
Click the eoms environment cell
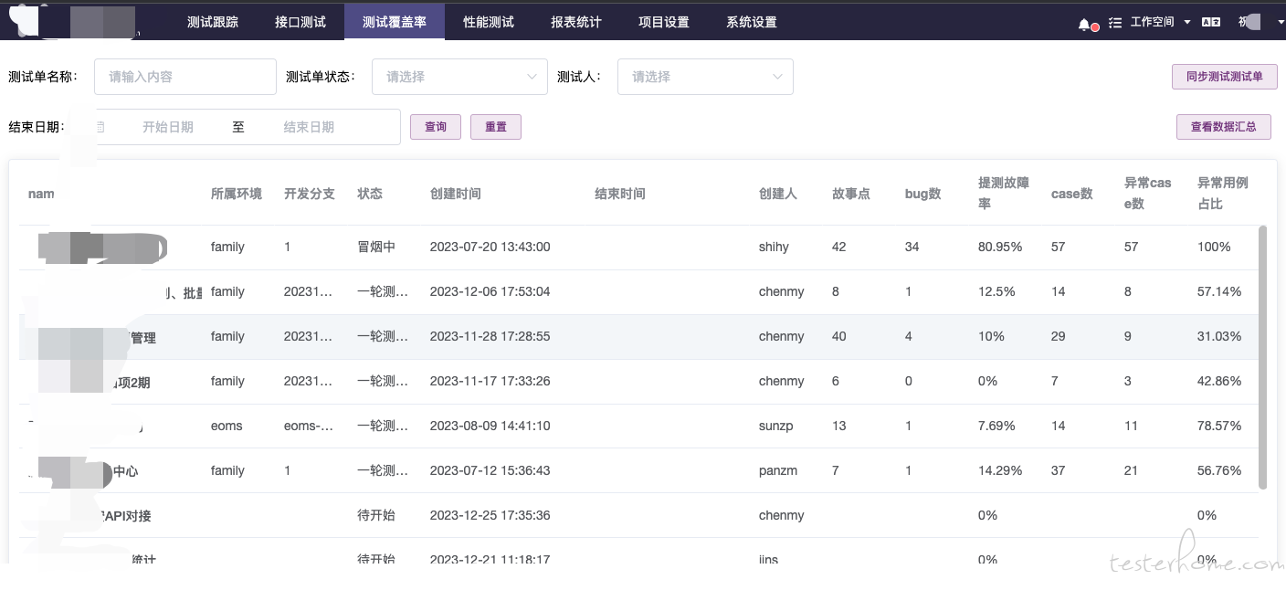227,426
